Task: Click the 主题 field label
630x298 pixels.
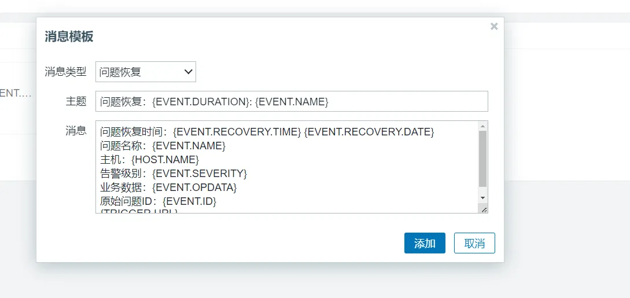Action: [x=76, y=101]
